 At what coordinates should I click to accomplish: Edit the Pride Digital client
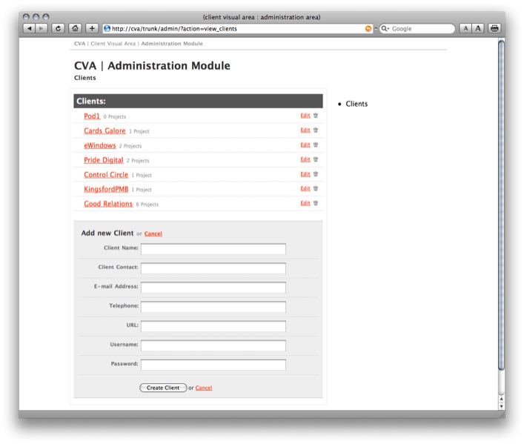pyautogui.click(x=305, y=159)
